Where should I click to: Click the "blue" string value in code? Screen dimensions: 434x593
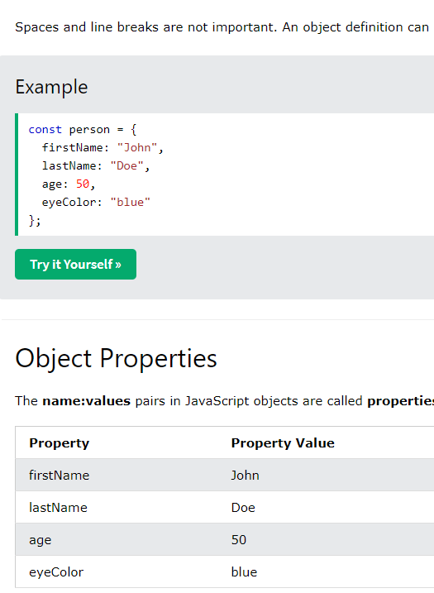pos(130,202)
